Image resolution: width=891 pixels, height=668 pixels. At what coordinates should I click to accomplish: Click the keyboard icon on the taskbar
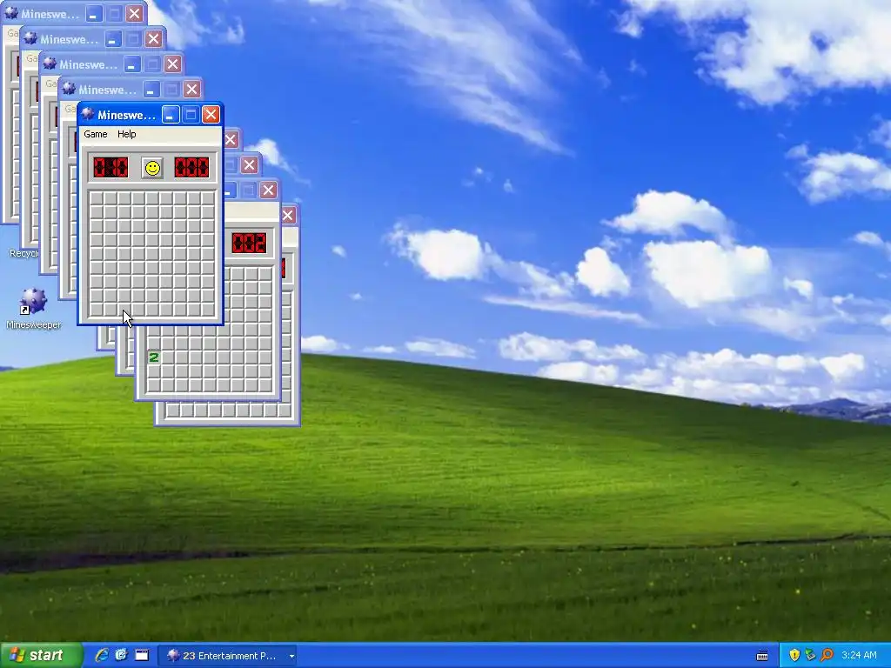[762, 656]
